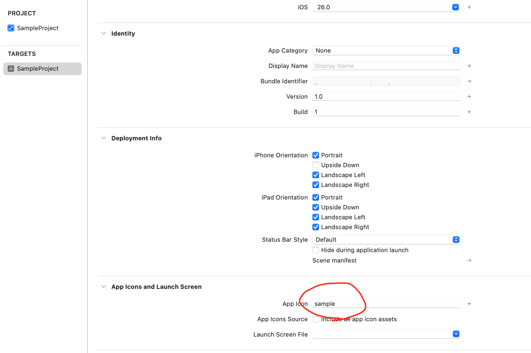Click the arrow icon beside Bundle Identifier

point(469,81)
